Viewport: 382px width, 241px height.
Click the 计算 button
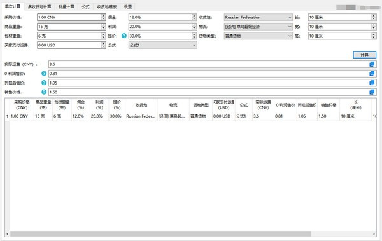364,55
